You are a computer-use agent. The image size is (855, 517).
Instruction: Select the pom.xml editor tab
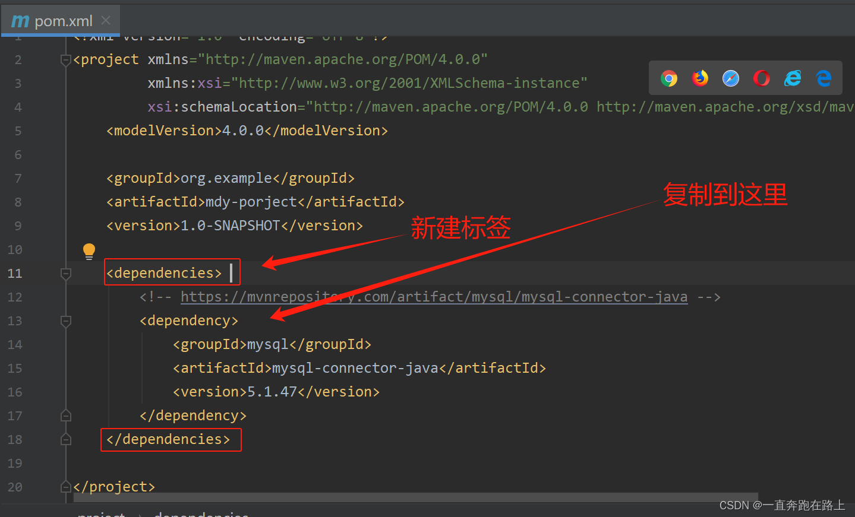point(61,21)
